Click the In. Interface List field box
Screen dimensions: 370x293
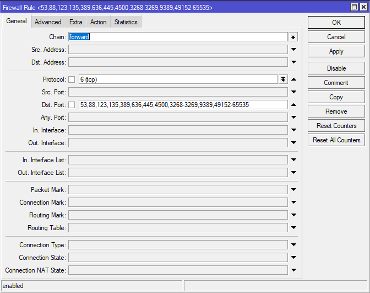click(x=178, y=160)
